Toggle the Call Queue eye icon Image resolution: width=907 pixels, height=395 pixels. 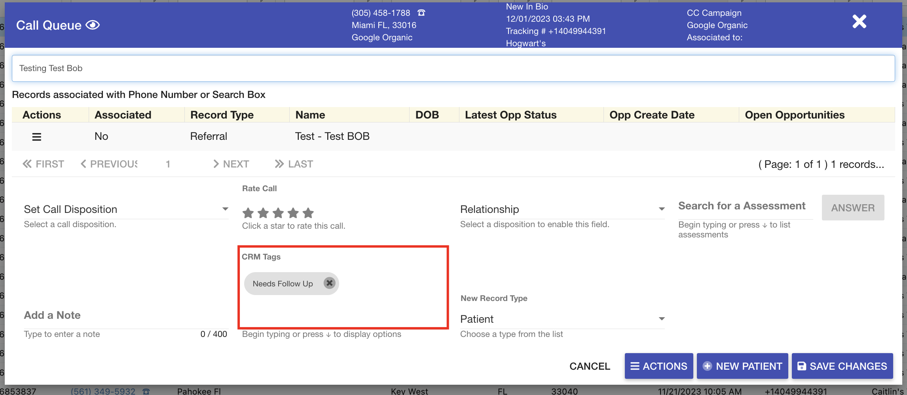[x=93, y=25]
